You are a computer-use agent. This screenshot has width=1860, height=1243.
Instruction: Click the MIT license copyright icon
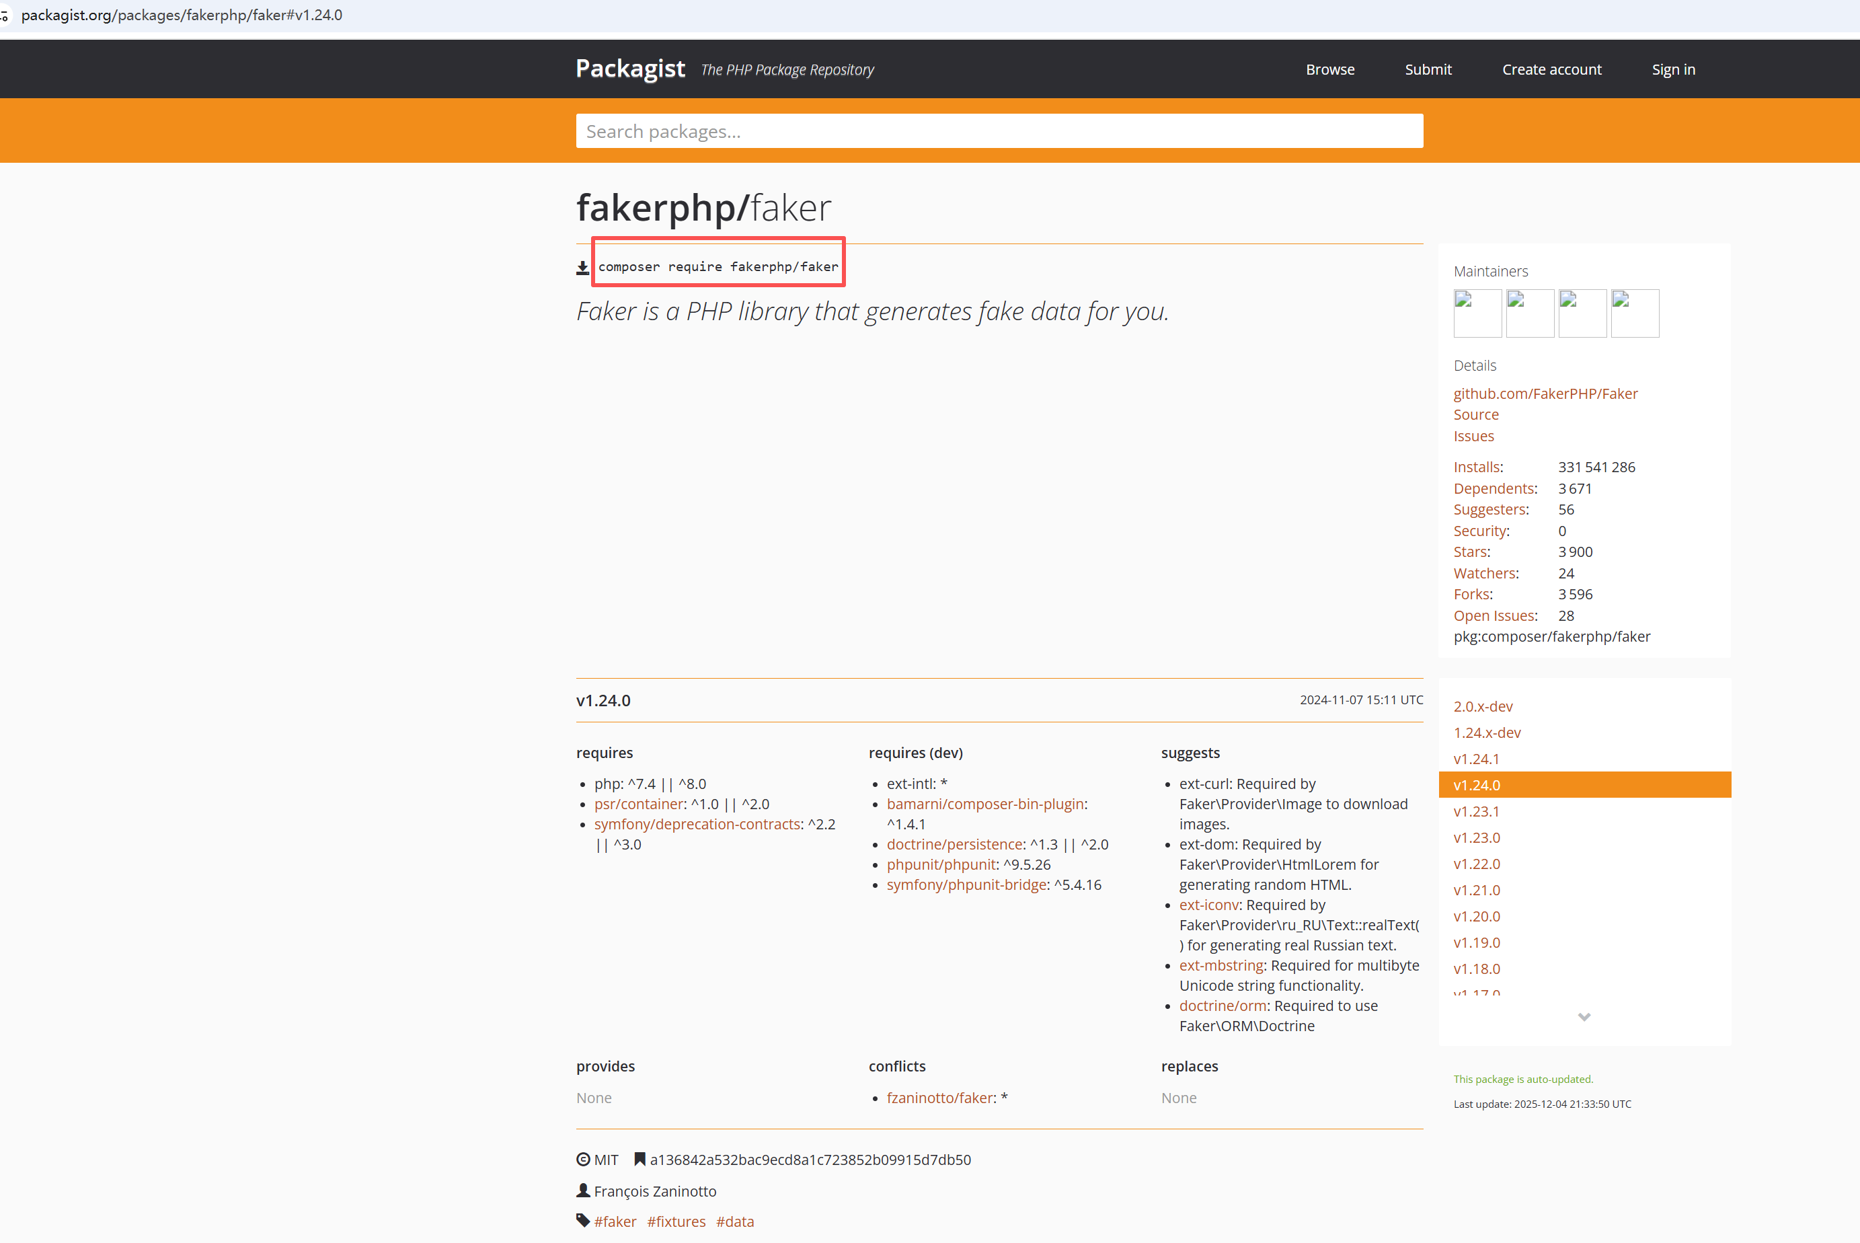(583, 1159)
